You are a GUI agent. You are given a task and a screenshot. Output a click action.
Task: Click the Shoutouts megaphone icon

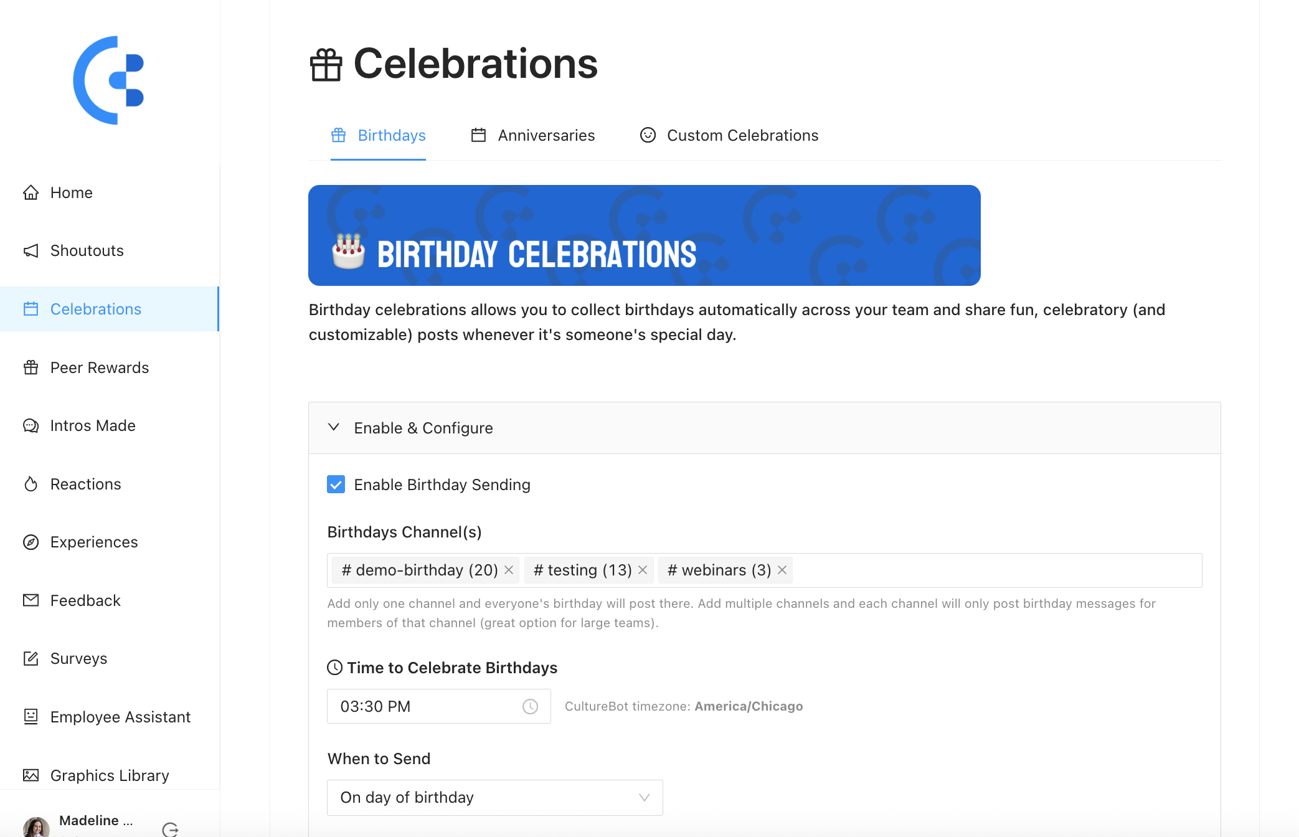(31, 251)
